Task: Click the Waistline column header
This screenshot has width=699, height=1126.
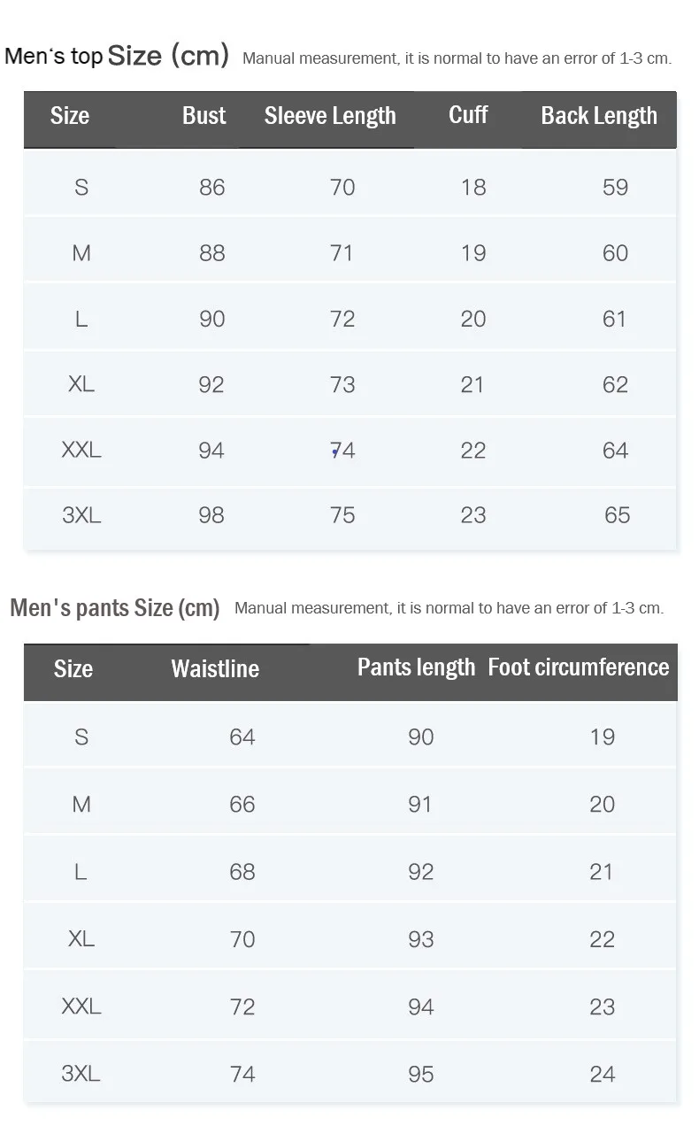Action: [215, 668]
